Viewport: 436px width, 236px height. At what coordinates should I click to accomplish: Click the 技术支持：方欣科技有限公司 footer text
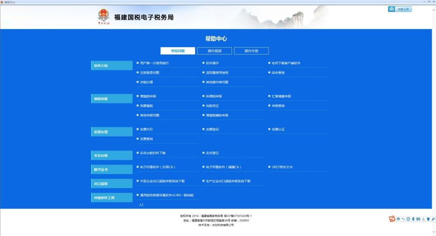click(x=216, y=225)
